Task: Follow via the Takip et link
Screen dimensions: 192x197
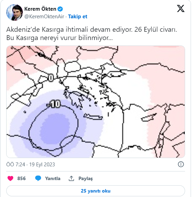Action: [x=78, y=17]
